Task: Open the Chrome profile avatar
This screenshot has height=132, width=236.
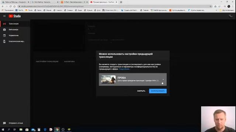Action: coord(229,6)
